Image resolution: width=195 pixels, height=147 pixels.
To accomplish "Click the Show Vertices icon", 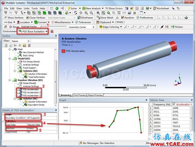I will pyautogui.click(x=6, y=17).
